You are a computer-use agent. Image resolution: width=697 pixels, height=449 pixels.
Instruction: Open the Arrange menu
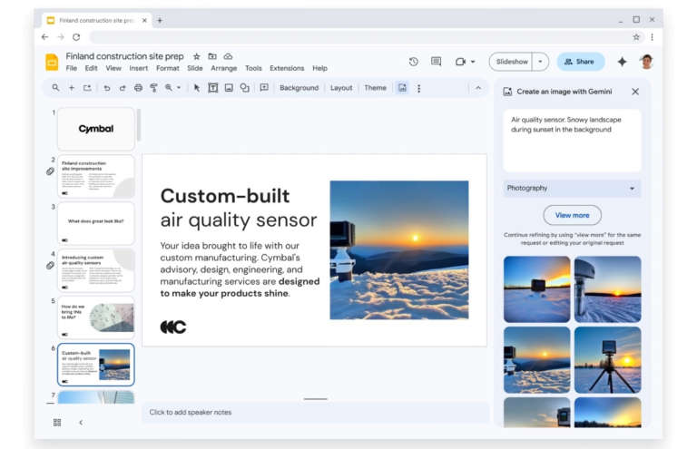click(223, 68)
